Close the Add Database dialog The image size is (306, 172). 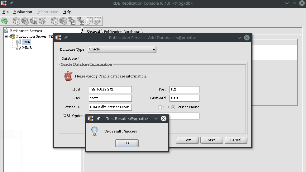(247, 38)
